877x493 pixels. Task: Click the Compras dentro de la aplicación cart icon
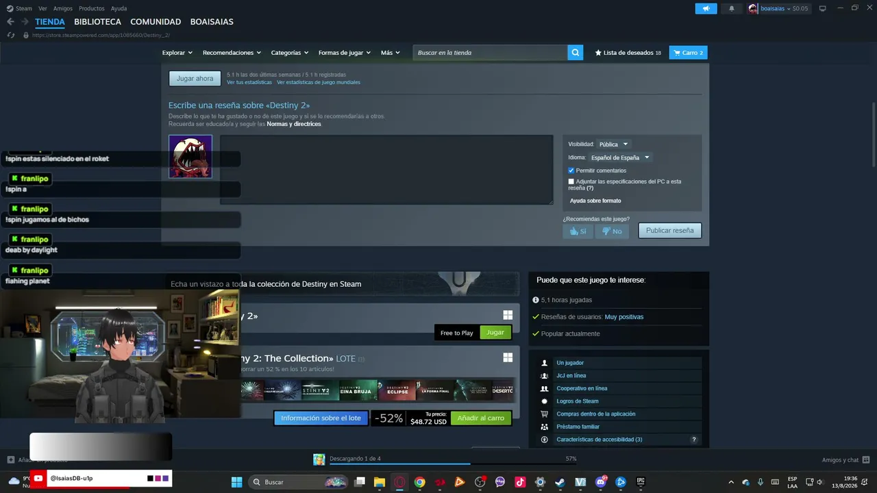tap(545, 414)
